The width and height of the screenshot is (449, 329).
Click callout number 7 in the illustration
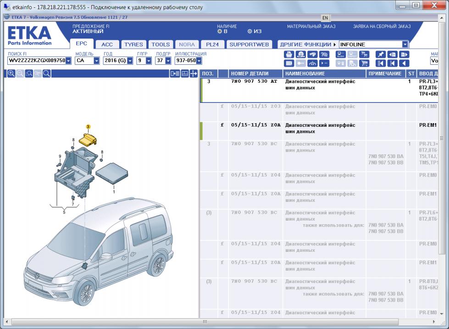click(73, 204)
